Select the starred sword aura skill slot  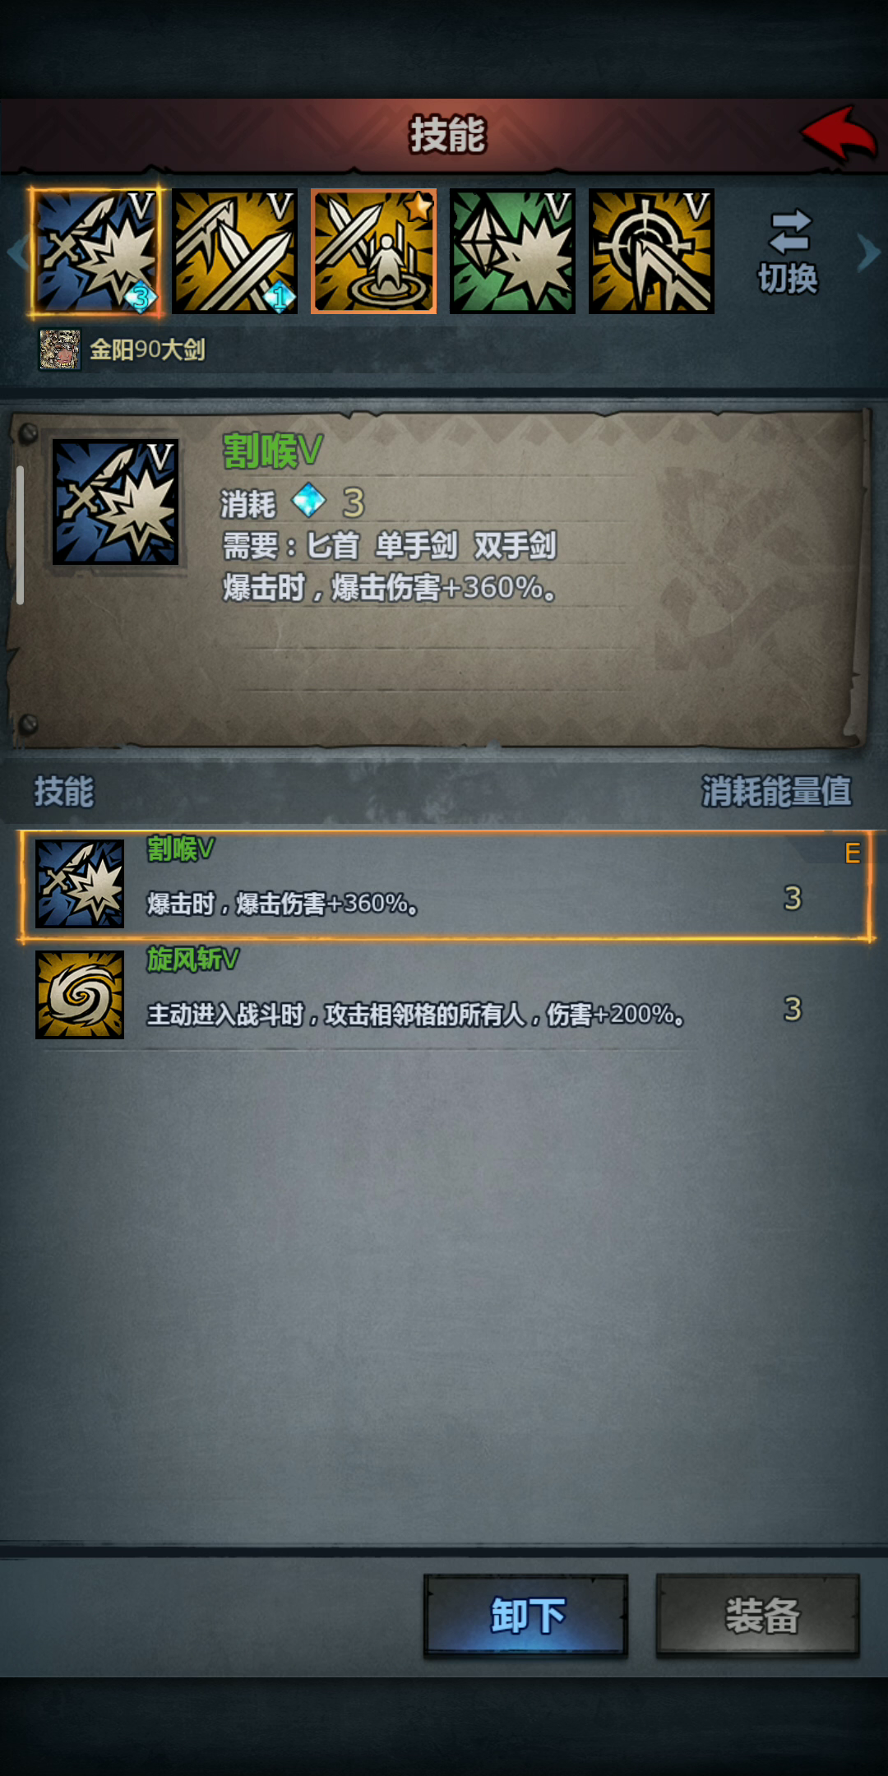pyautogui.click(x=373, y=252)
